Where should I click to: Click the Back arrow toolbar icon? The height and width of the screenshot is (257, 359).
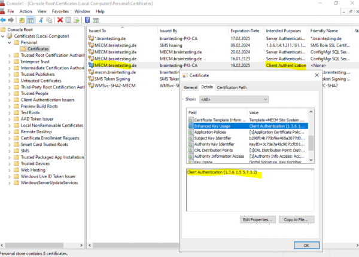coord(3,20)
